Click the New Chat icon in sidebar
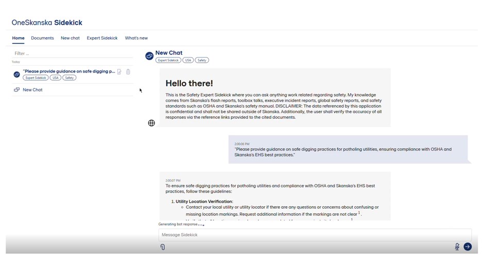The width and height of the screenshot is (484, 272). click(x=16, y=90)
